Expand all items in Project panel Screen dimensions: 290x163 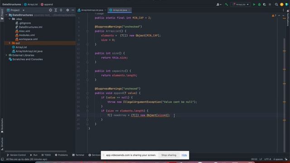(56, 10)
